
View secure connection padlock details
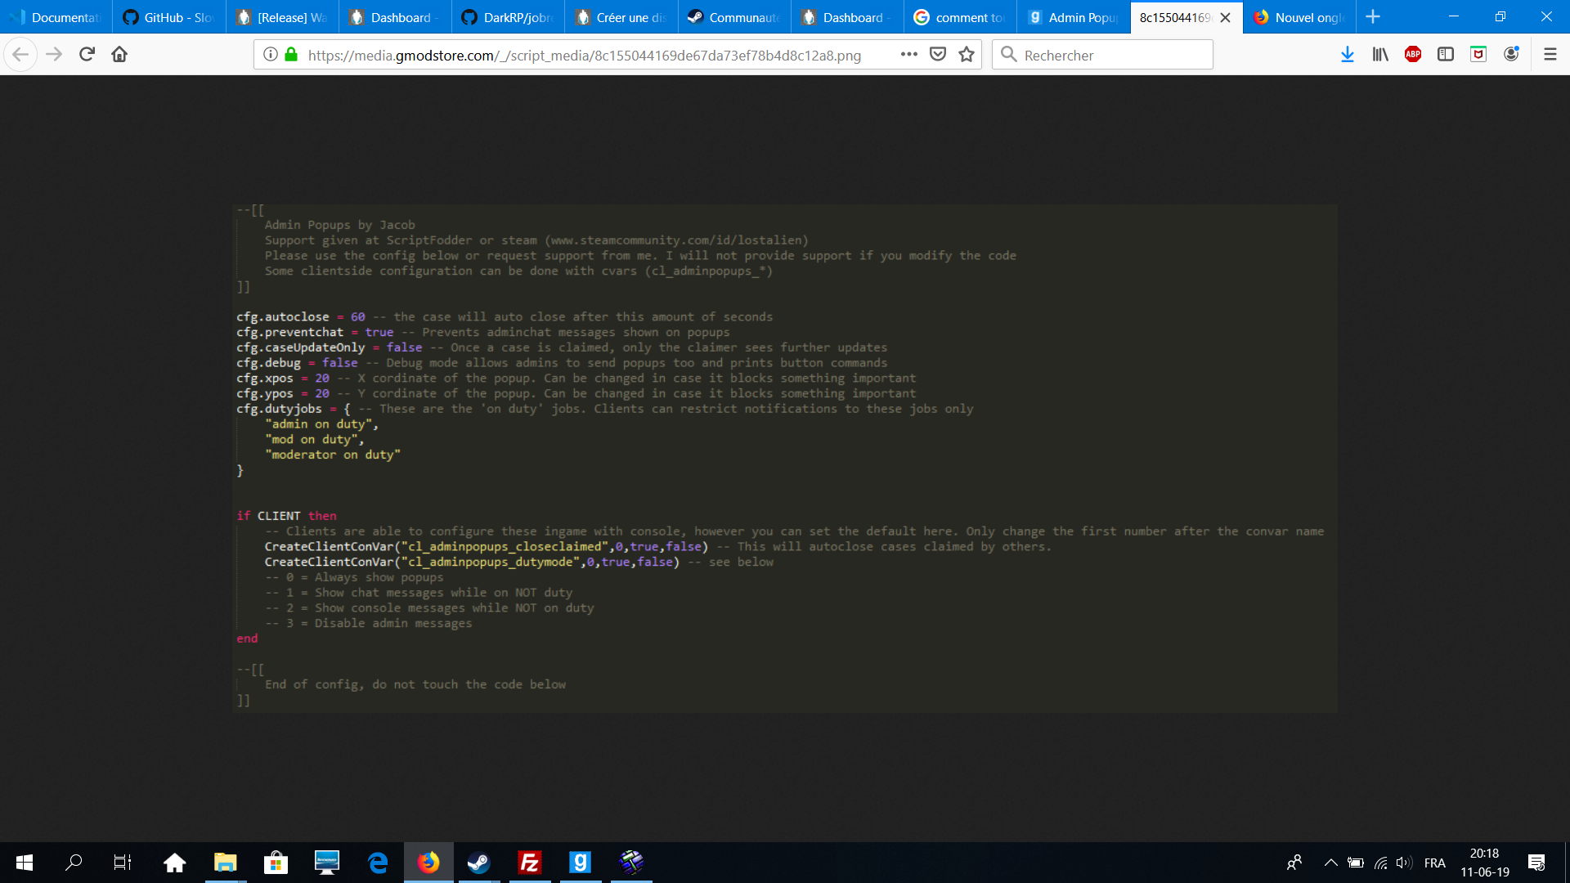[x=291, y=55]
